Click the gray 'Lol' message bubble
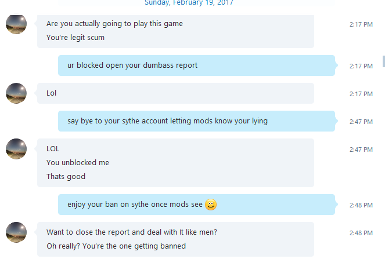 (175, 93)
